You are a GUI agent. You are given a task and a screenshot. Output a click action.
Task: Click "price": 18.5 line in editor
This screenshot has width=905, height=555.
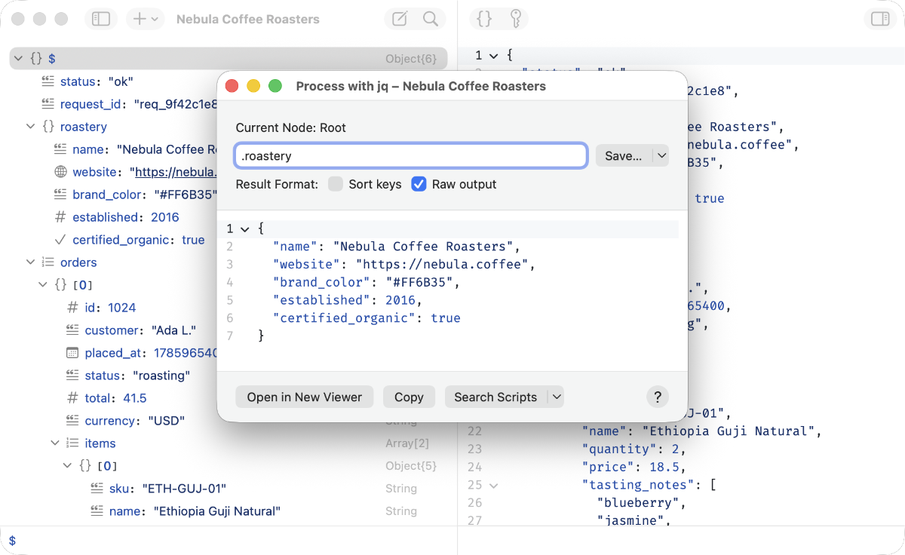point(633,467)
